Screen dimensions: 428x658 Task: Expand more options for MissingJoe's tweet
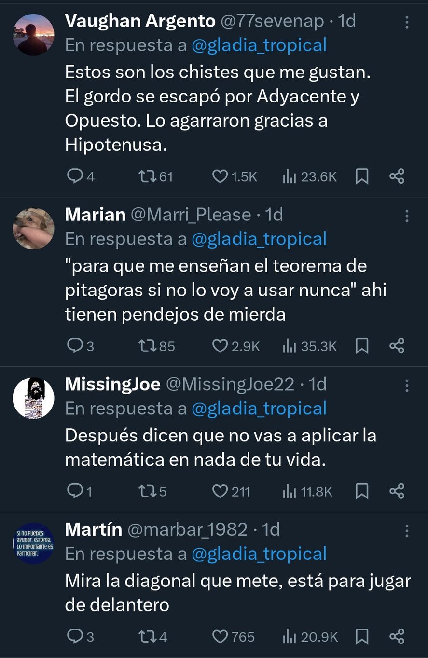tap(407, 385)
